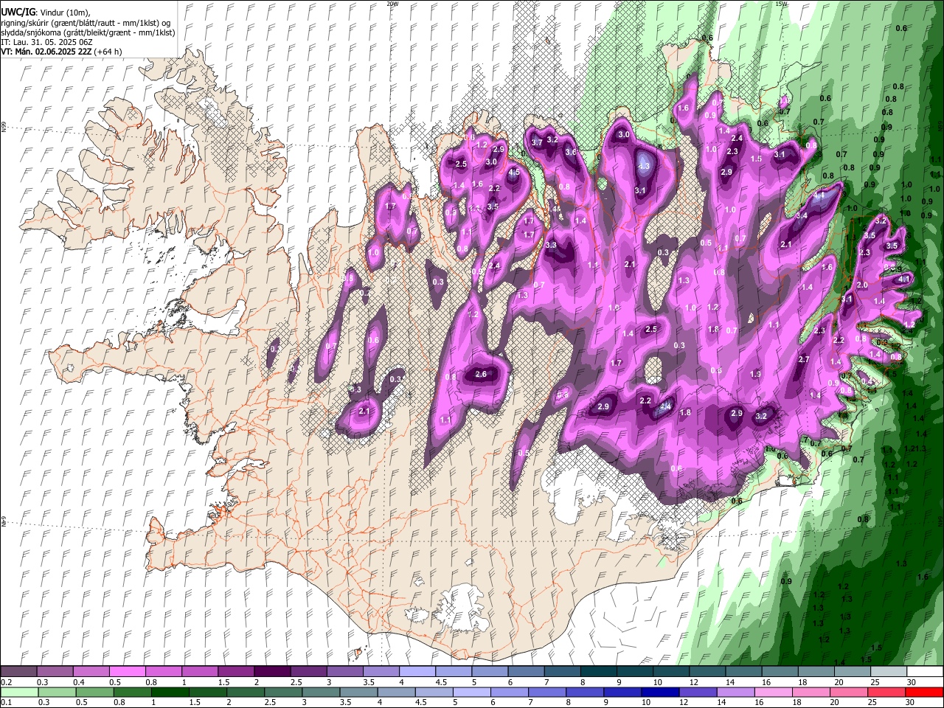Image resolution: width=944 pixels, height=708 pixels.
Task: Click the 1.6 rain value offshore in the southeast
Action: tap(923, 577)
